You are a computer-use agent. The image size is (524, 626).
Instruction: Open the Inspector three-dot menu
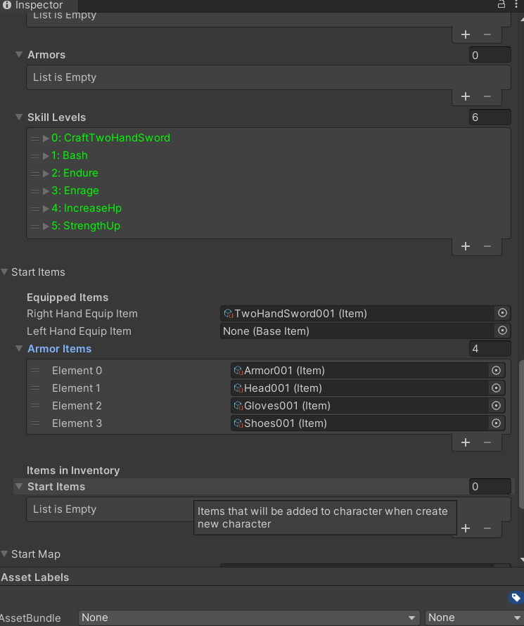point(516,5)
